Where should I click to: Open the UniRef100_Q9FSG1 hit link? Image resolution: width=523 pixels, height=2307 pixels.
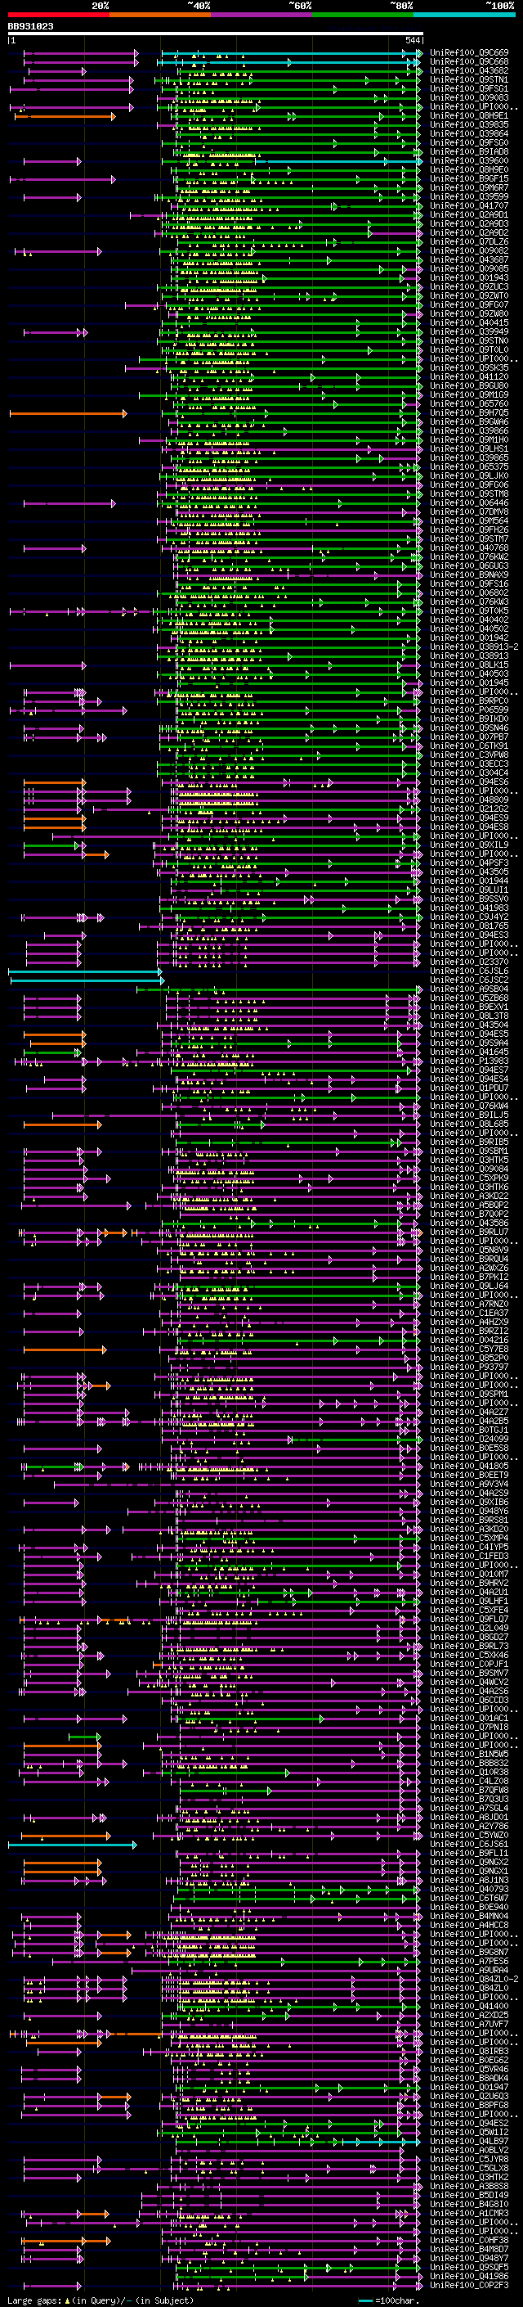[x=468, y=88]
